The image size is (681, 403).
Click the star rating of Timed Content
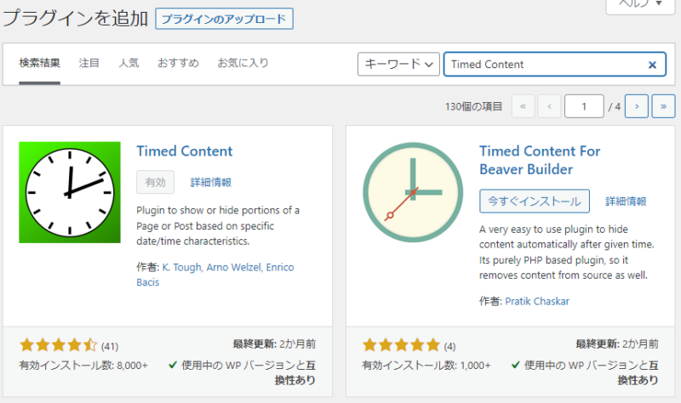[x=58, y=345]
